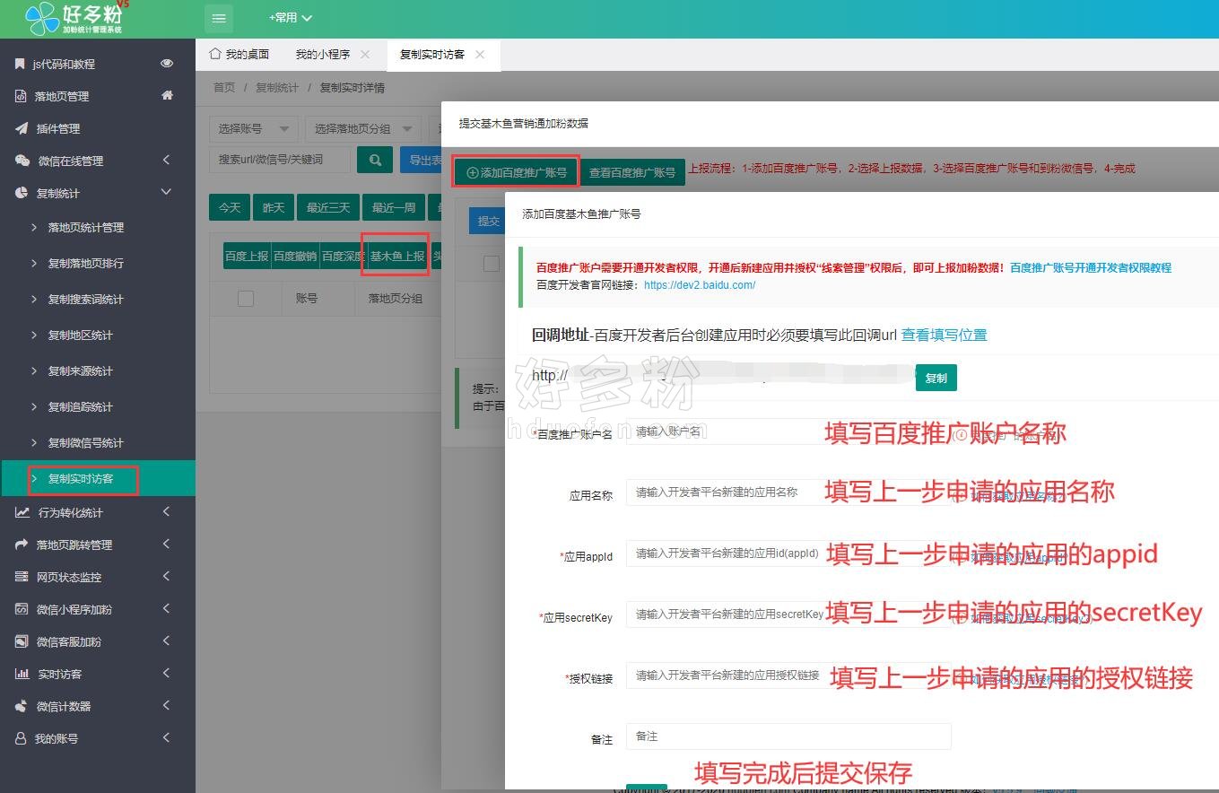Expand 微信计数器 sidebar menu

98,706
